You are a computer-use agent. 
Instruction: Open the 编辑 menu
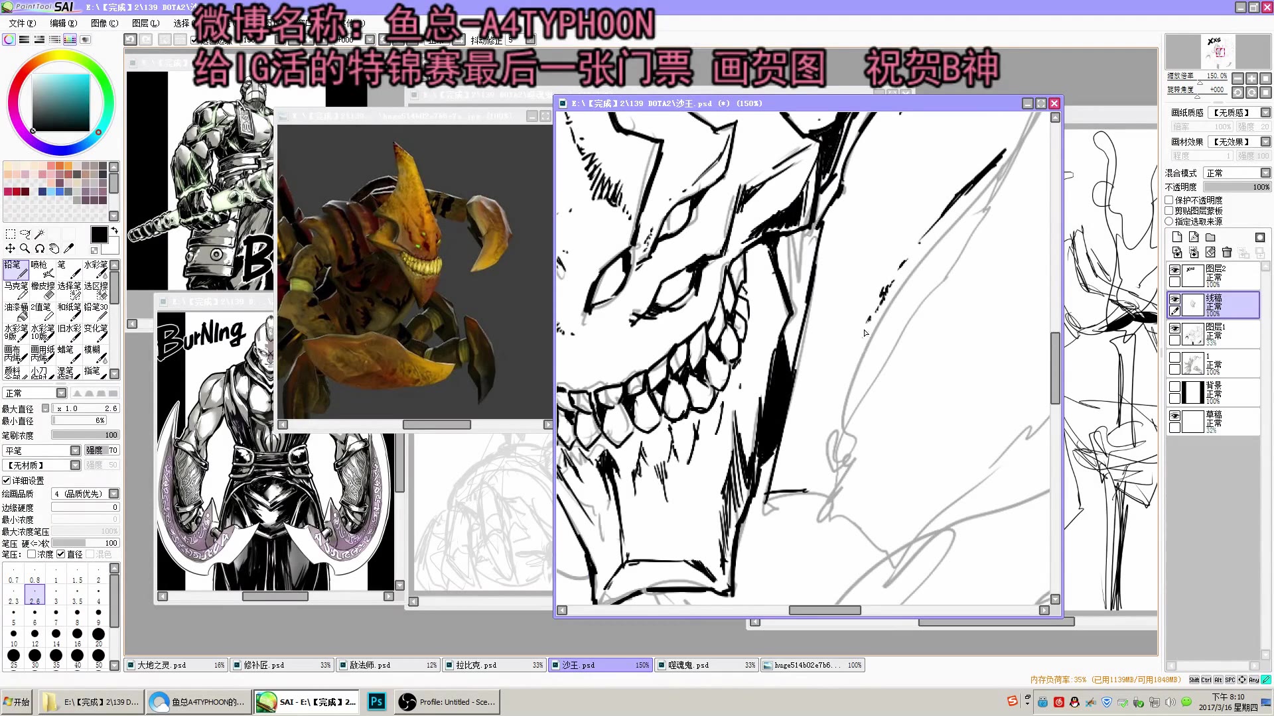[x=63, y=23]
